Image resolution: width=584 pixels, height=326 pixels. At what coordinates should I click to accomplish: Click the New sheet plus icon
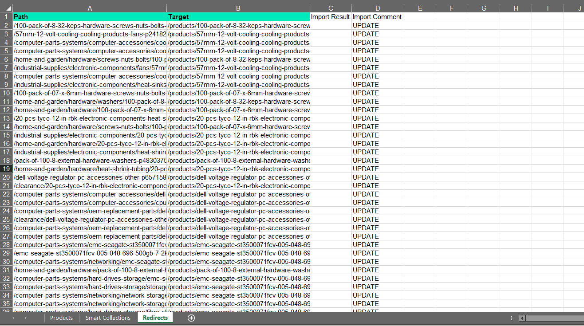point(191,318)
